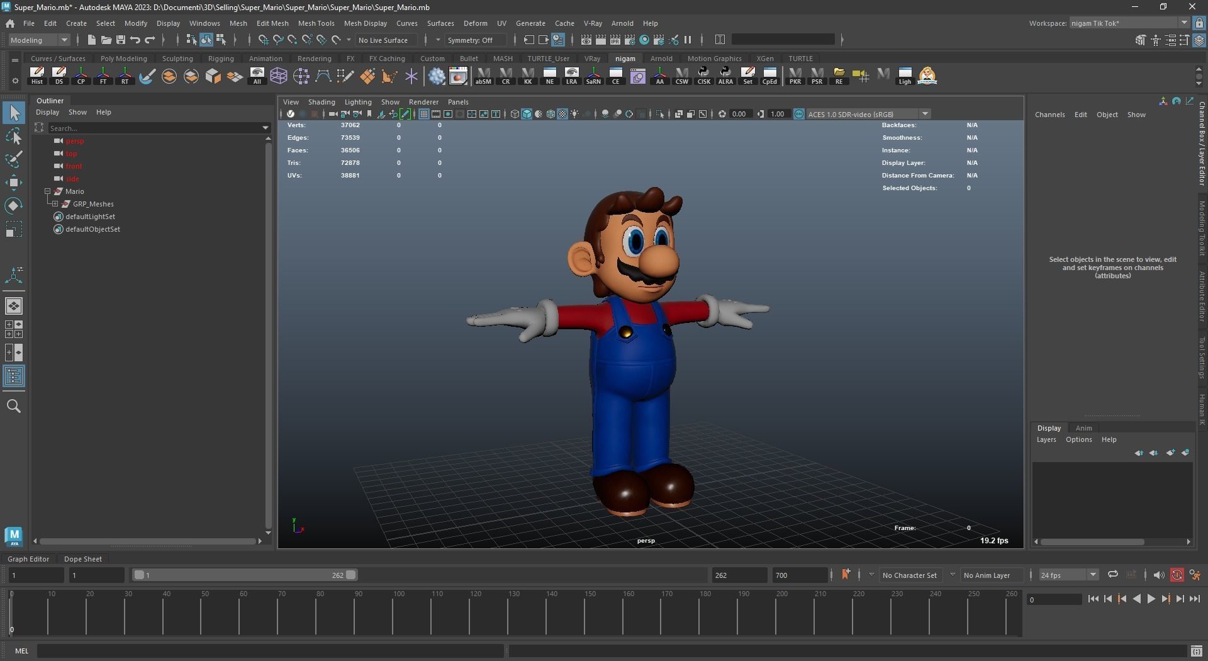
Task: Click the snap to grids magnet icon
Action: (x=264, y=40)
